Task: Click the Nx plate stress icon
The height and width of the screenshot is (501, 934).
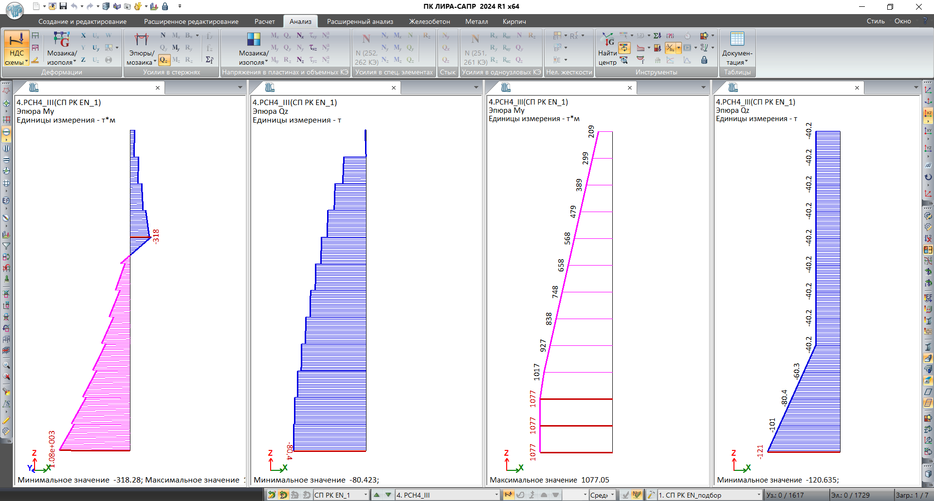Action: point(300,36)
